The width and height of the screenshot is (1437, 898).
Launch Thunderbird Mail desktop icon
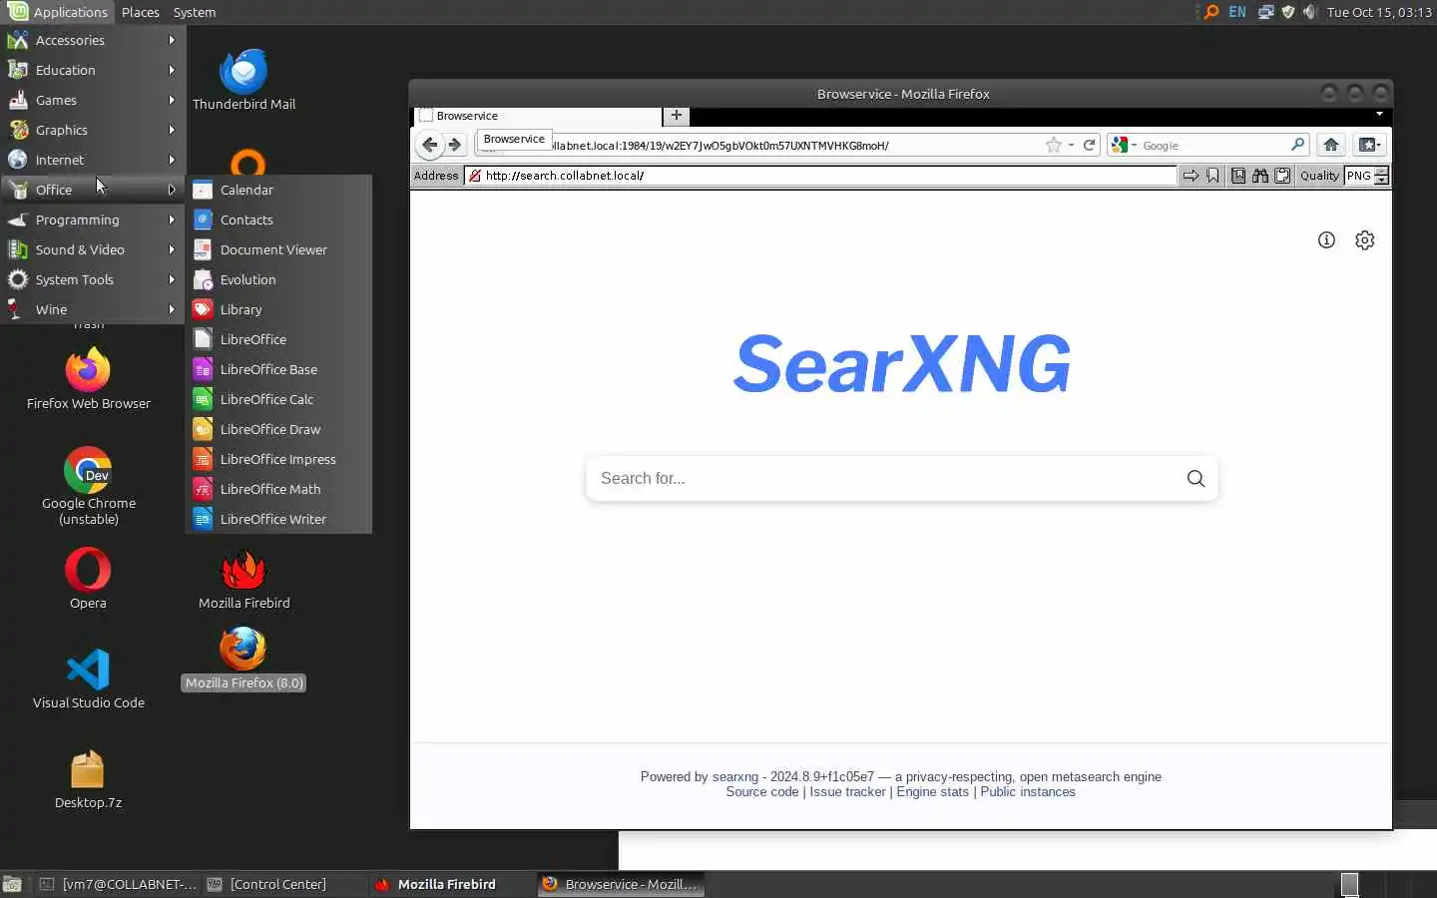pos(243,80)
